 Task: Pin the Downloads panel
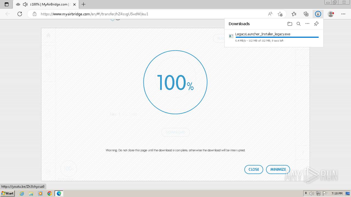click(x=316, y=24)
